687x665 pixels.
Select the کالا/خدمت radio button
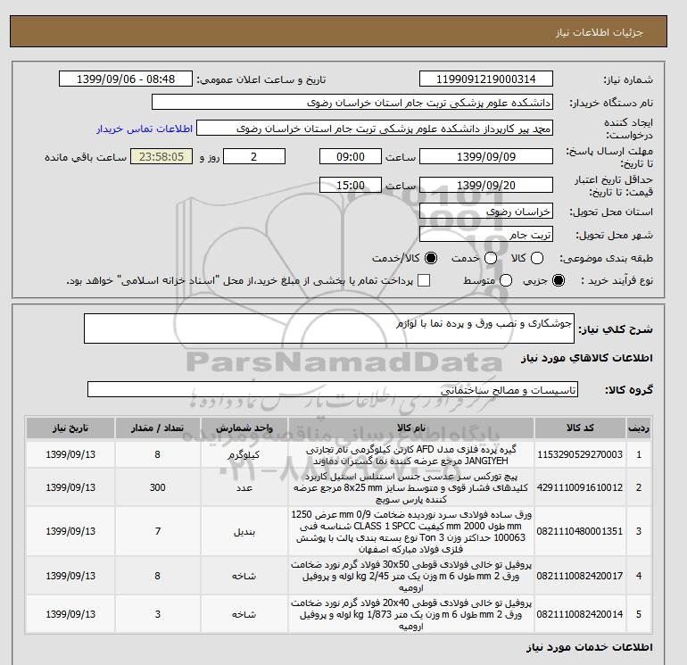click(x=431, y=258)
